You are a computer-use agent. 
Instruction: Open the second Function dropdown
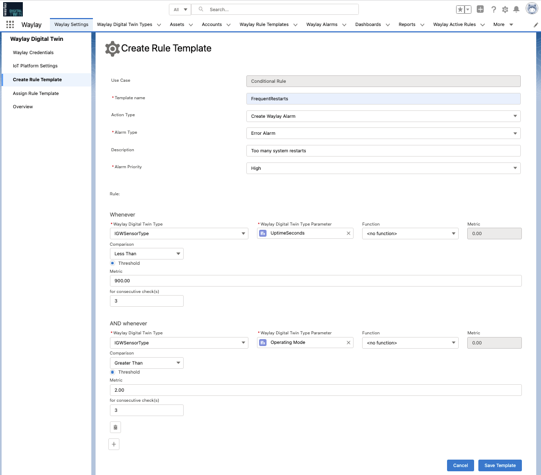(410, 343)
